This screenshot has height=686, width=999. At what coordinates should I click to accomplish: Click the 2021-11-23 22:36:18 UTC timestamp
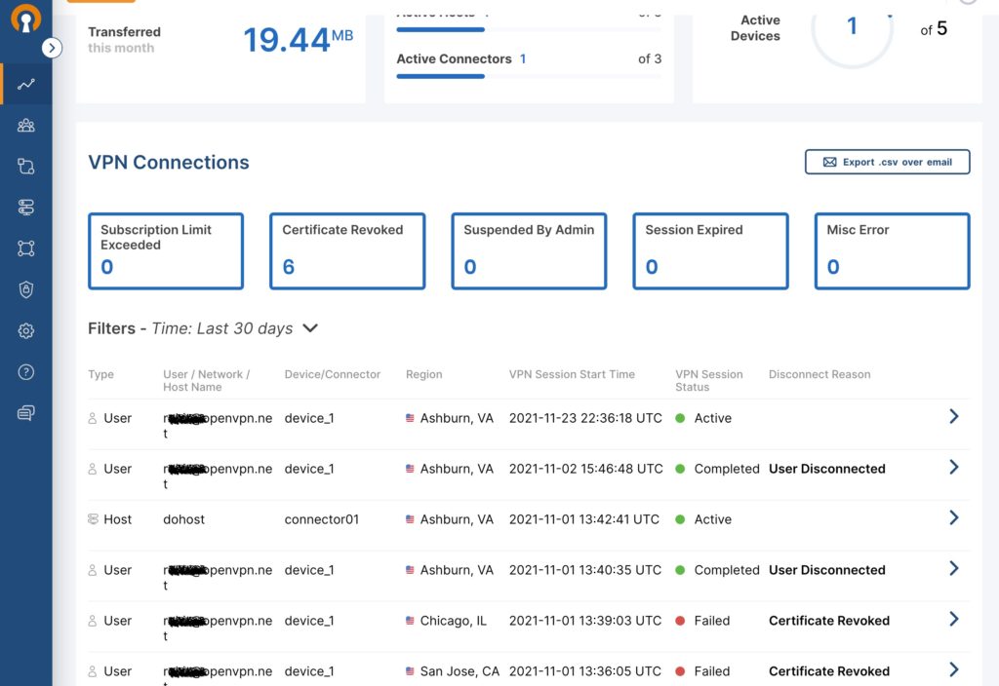point(585,418)
